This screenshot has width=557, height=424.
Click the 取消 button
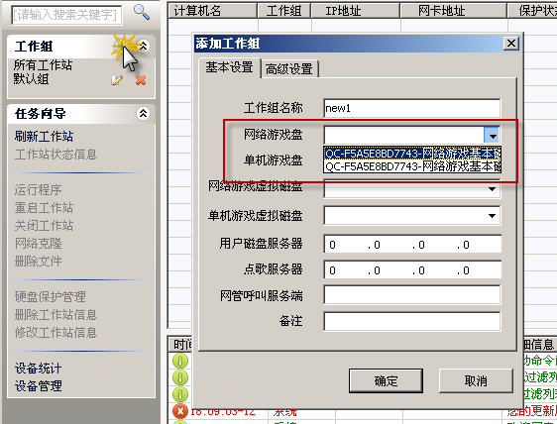pos(476,380)
